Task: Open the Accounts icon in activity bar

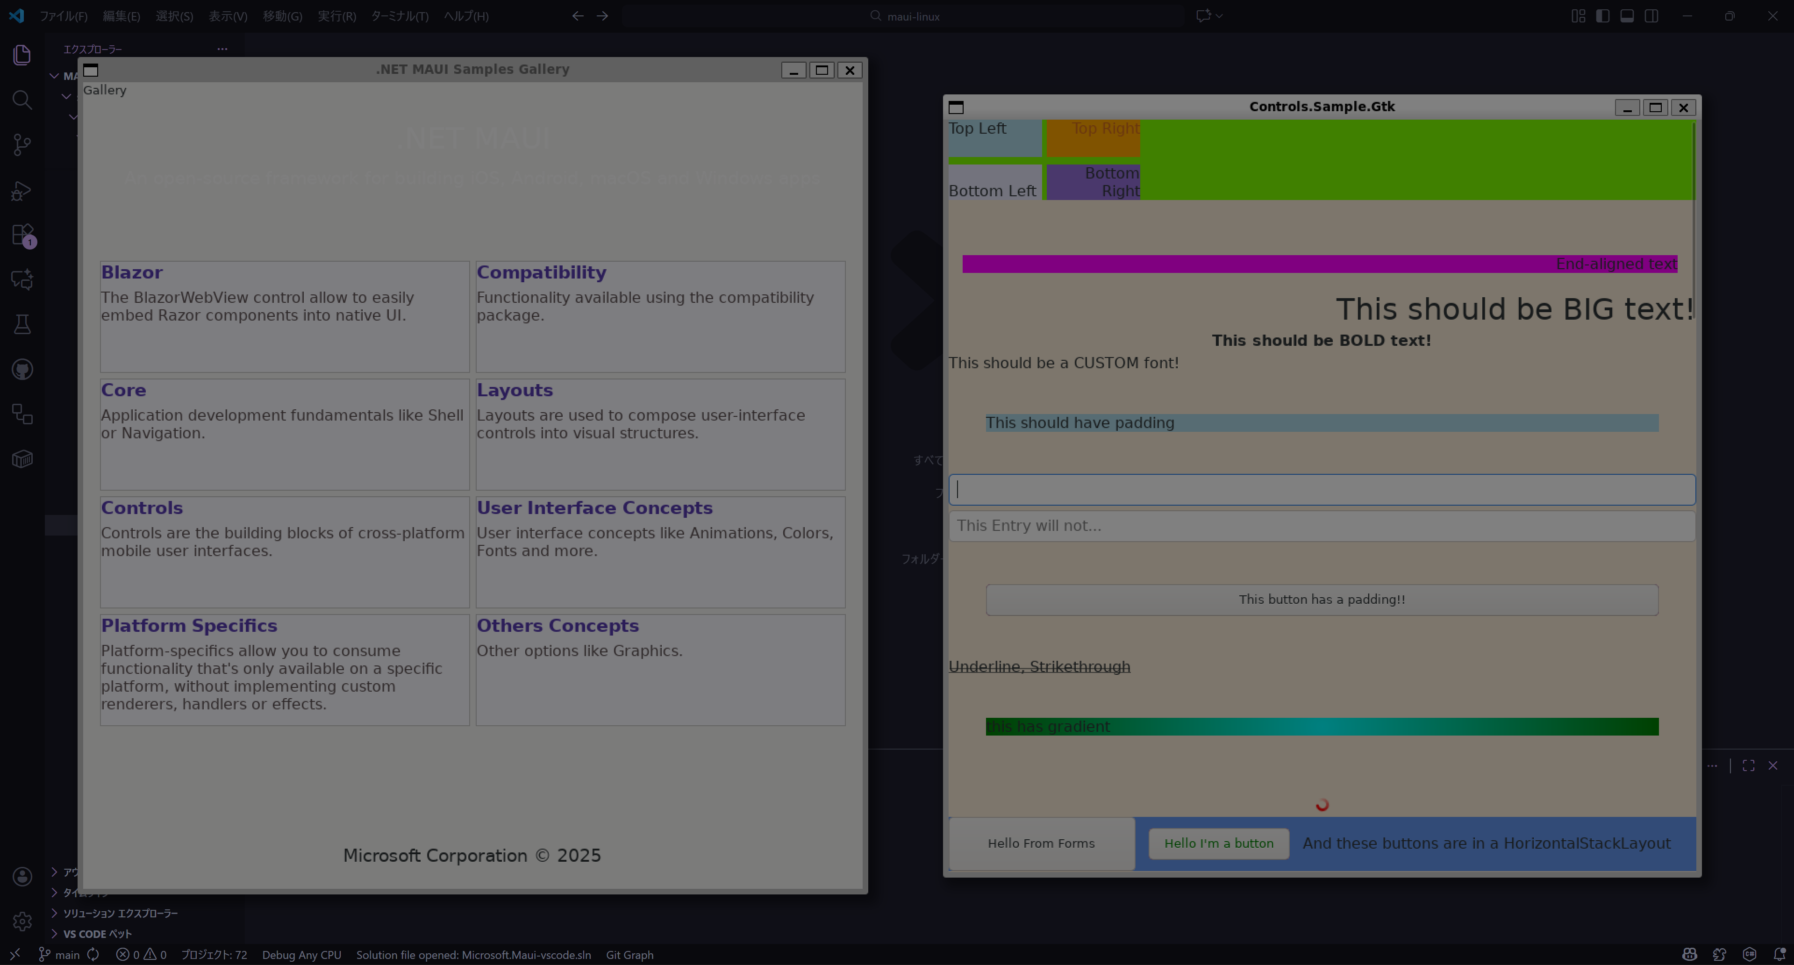Action: point(22,876)
